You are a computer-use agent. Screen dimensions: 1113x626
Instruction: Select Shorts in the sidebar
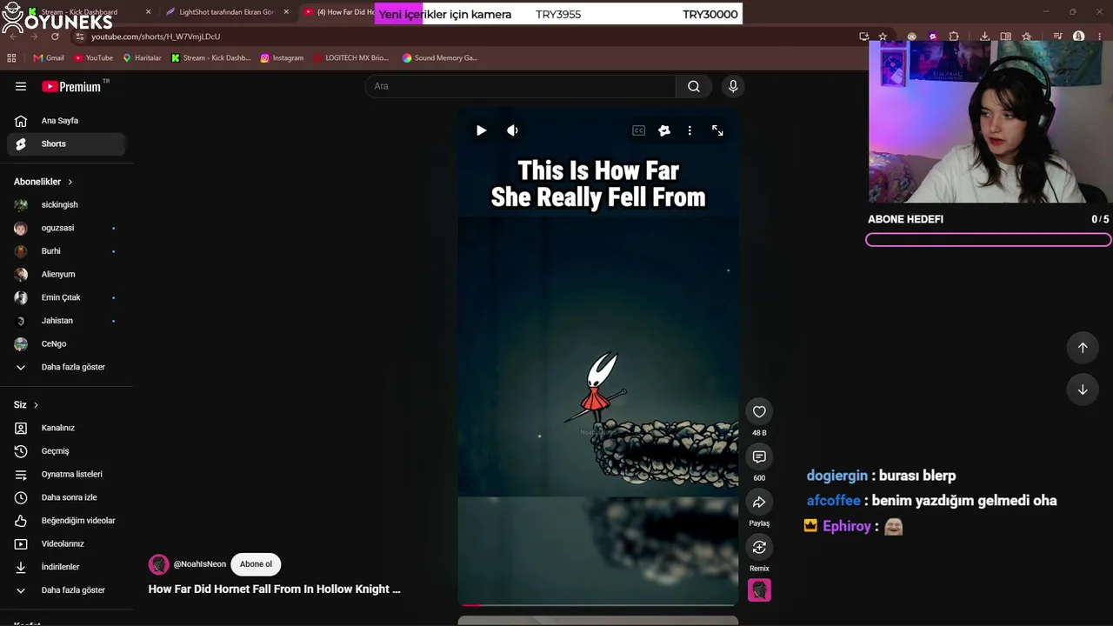coord(66,143)
